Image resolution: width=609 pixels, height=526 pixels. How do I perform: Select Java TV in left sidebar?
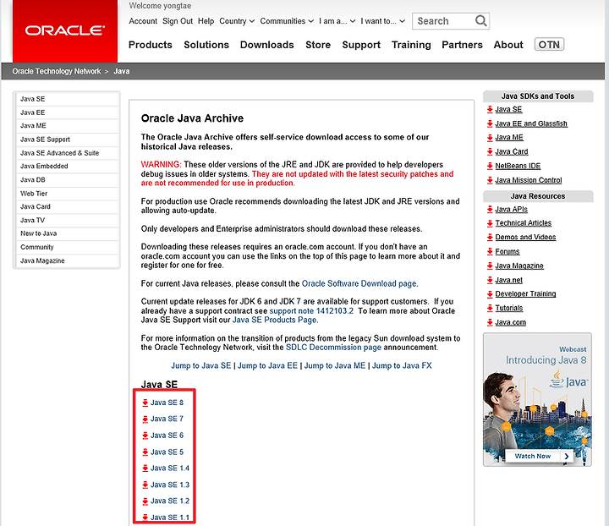(x=67, y=220)
